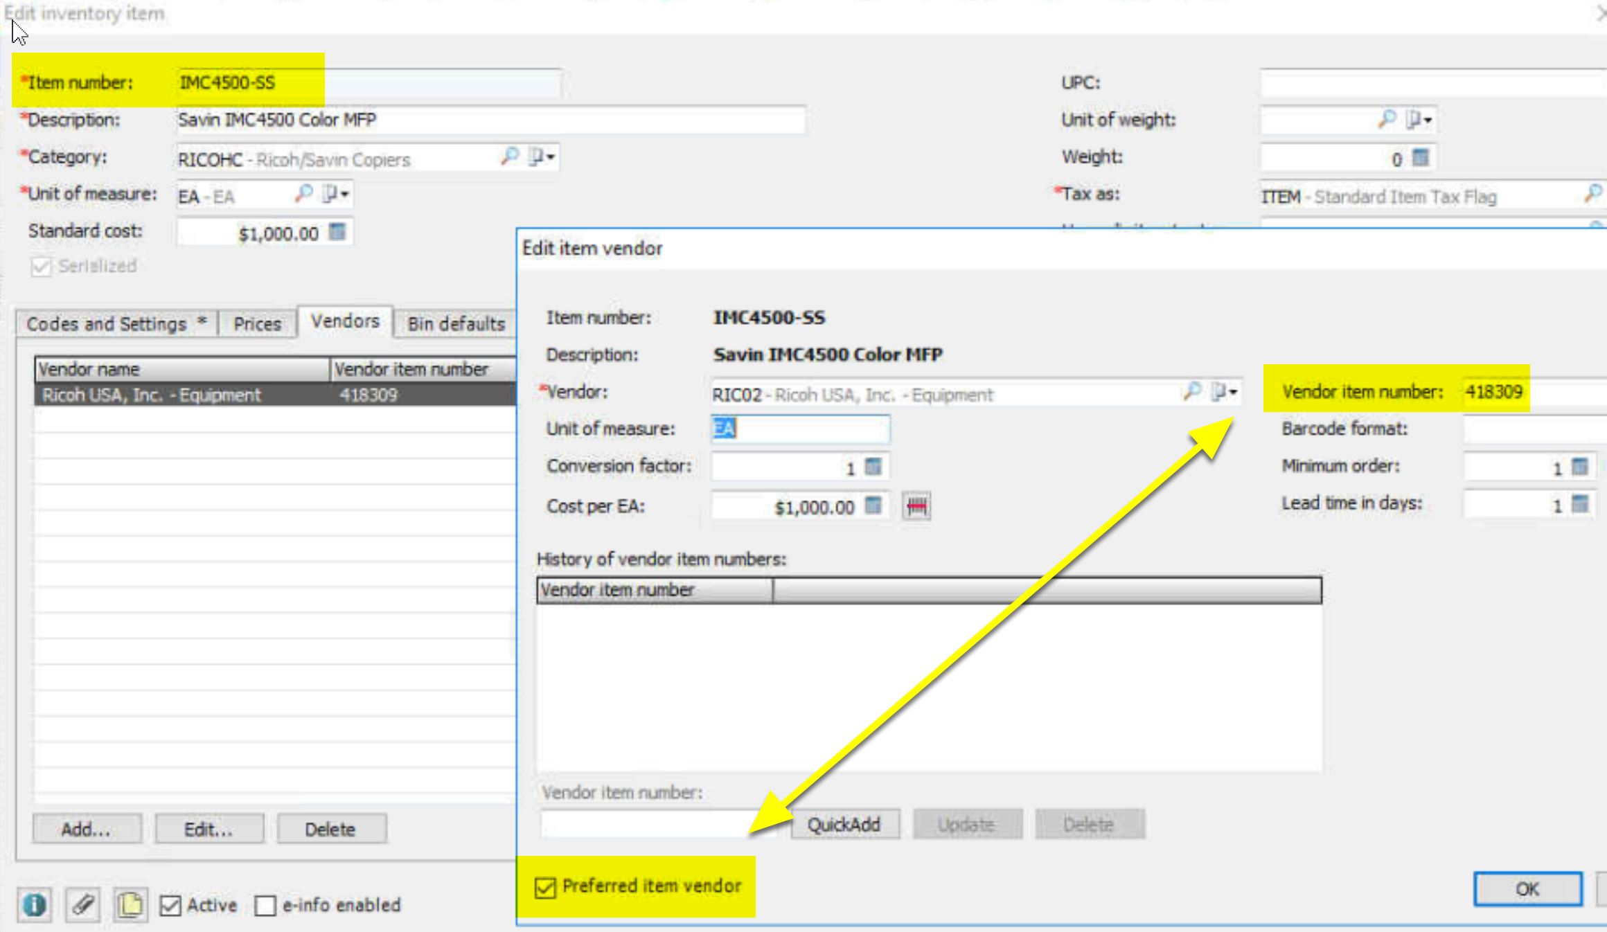Click the Vendor item number field 418309
Image resolution: width=1607 pixels, height=932 pixels.
[x=1534, y=392]
